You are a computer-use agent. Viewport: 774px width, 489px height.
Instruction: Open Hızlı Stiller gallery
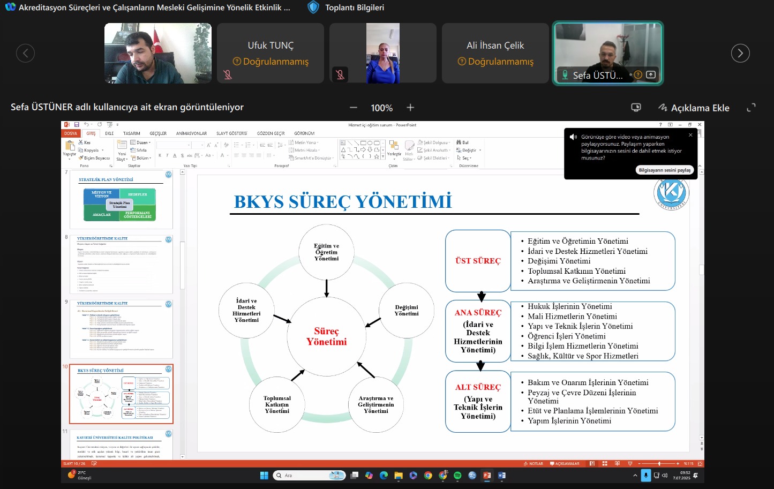point(409,151)
